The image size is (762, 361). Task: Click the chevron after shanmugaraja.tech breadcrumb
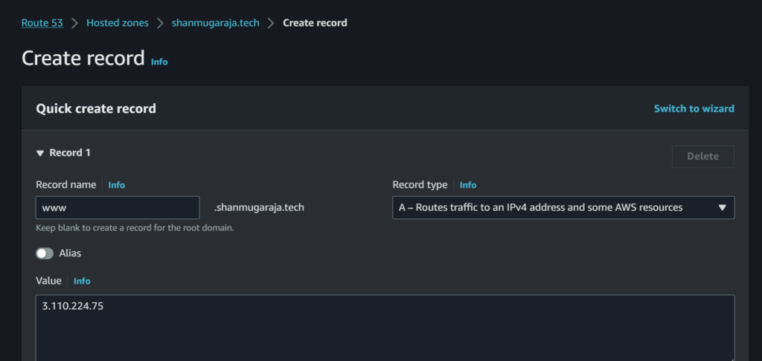point(271,23)
